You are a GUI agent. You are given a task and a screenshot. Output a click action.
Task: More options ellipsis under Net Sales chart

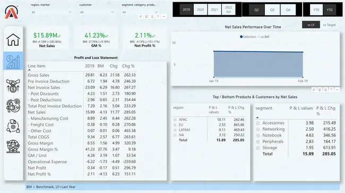(x=337, y=90)
